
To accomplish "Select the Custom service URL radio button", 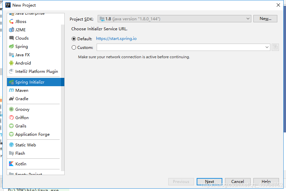I will (74, 48).
